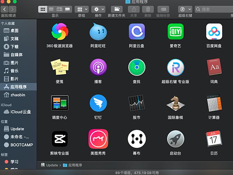Select the red 学习 tag
This screenshot has width=233, height=175.
pos(18,162)
